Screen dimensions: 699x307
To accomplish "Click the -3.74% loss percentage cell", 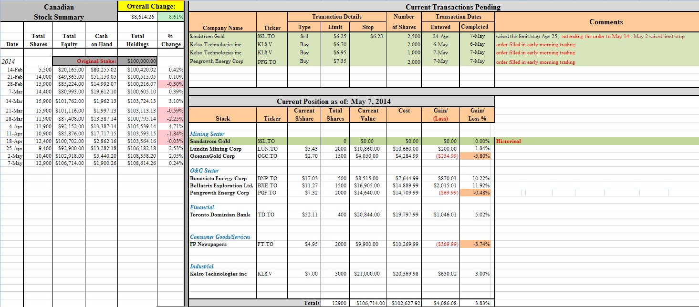I will point(478,244).
